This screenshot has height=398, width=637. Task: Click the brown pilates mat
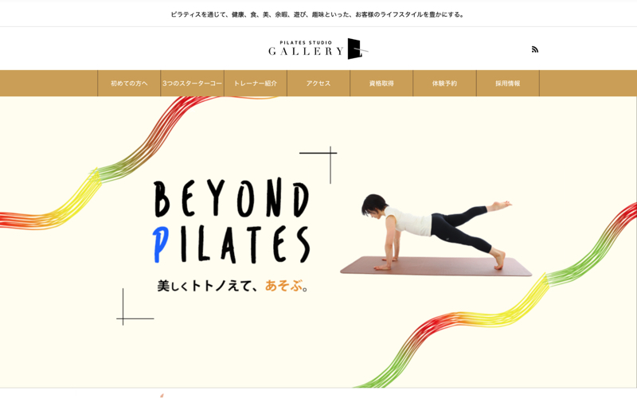click(x=436, y=266)
